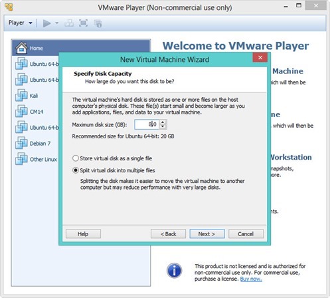Select the Kali virtual machine icon
This screenshot has width=330, height=298.
[x=21, y=96]
